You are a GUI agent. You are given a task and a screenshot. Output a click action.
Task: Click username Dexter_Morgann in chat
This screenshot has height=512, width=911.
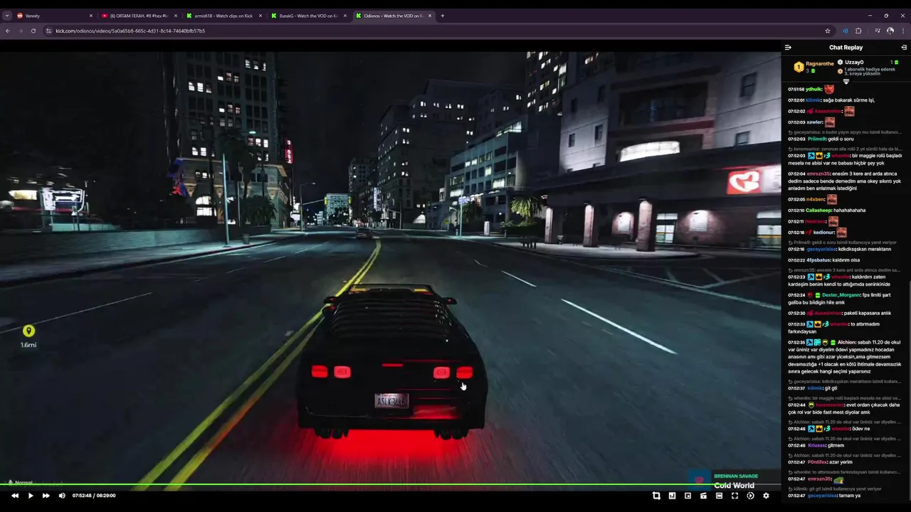pyautogui.click(x=841, y=294)
